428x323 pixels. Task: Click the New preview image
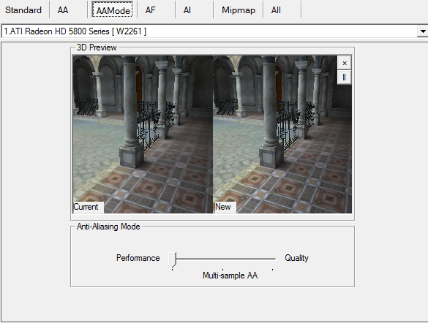coord(282,134)
